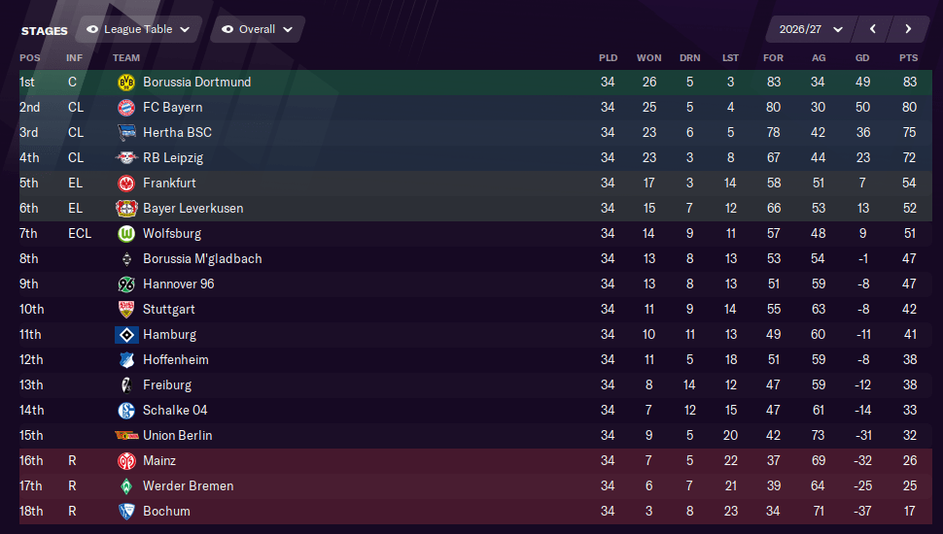This screenshot has width=943, height=534.
Task: Toggle the eye icon beside League Table
Action: click(x=92, y=29)
